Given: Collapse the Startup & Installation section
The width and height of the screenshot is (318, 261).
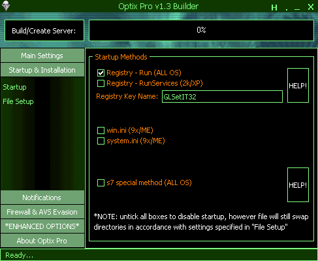Looking at the screenshot, I should 42,70.
